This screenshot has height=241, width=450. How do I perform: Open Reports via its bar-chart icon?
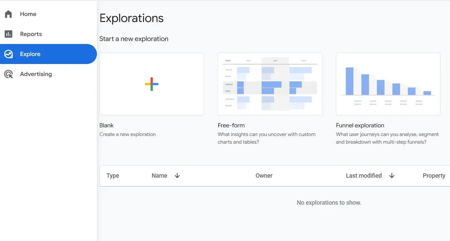pos(8,34)
